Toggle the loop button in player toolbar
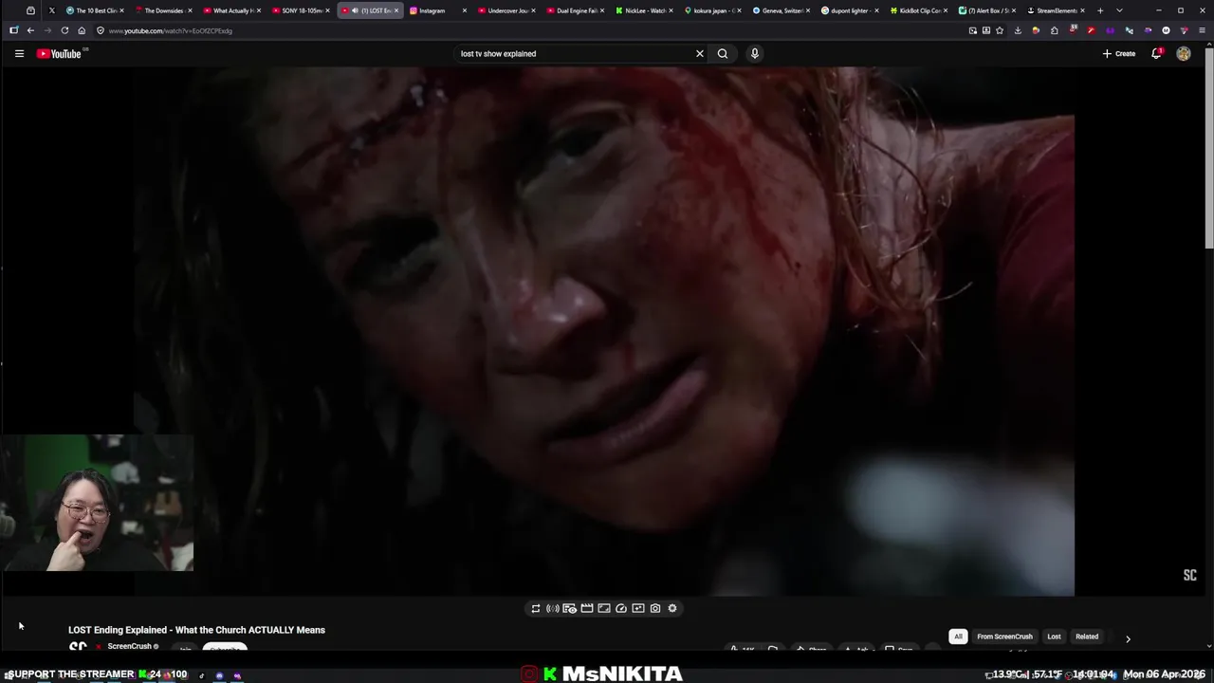 pyautogui.click(x=536, y=609)
